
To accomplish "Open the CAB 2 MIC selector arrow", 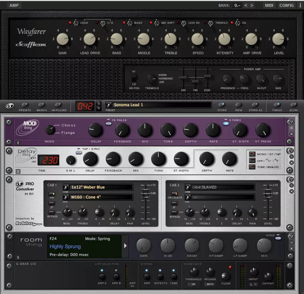I will 188,197.
